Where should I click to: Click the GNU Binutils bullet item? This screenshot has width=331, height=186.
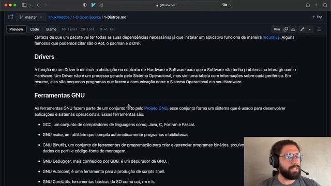143,148
